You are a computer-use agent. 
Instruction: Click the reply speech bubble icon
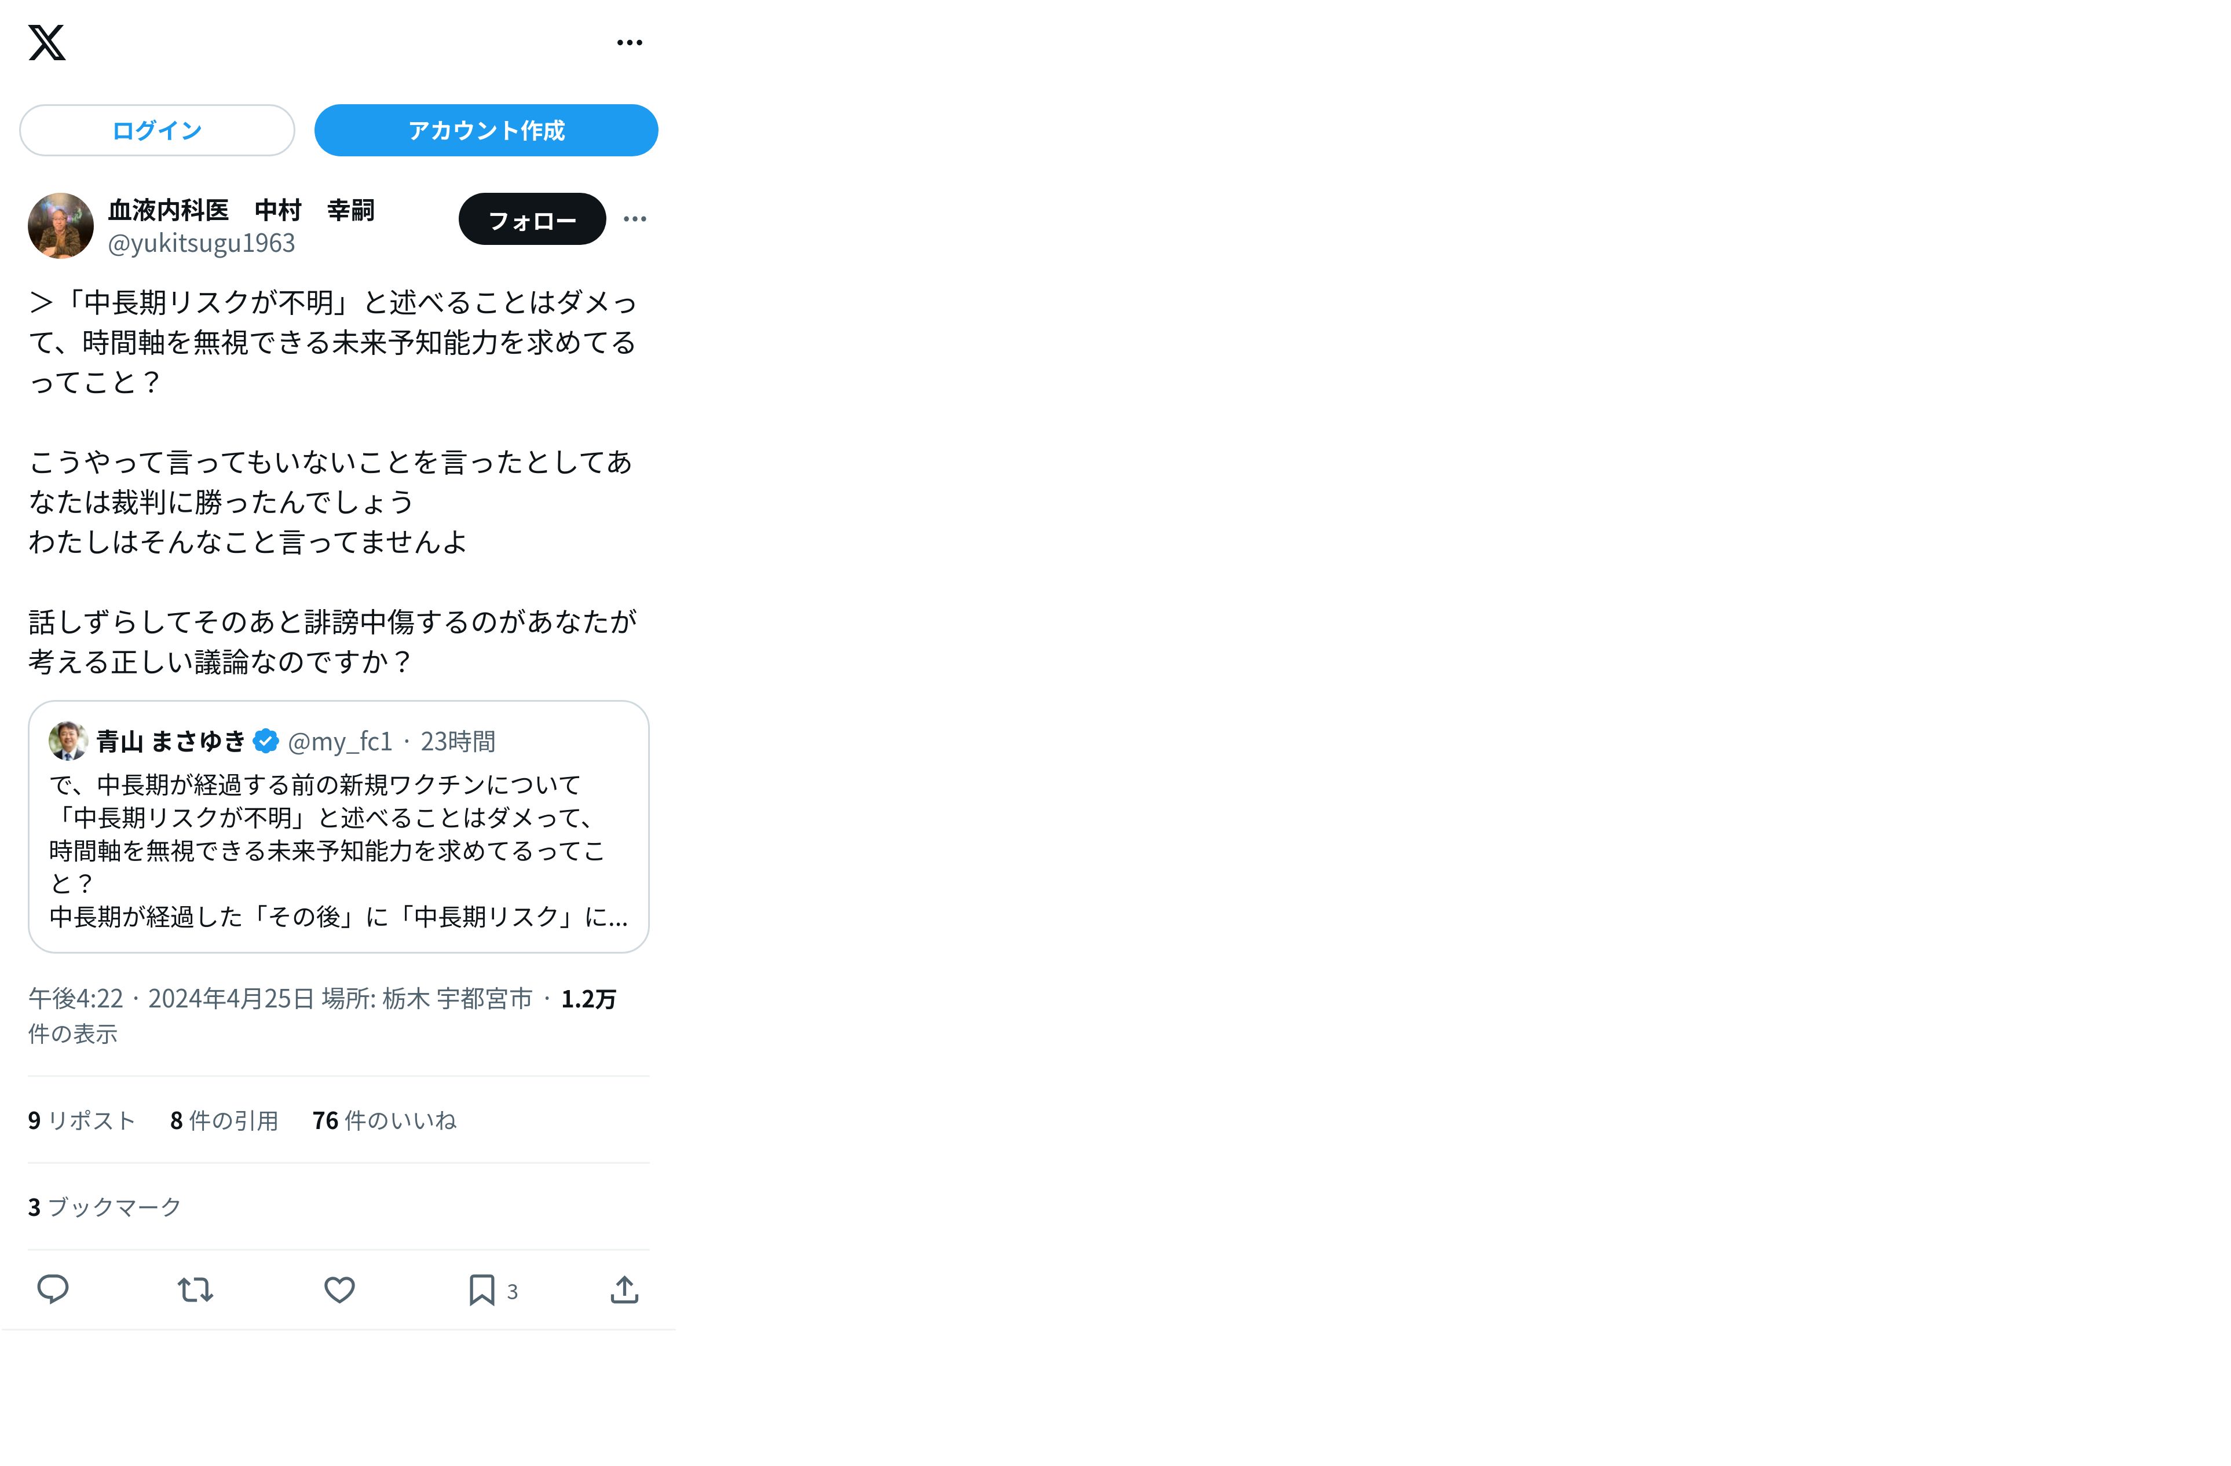point(53,1290)
